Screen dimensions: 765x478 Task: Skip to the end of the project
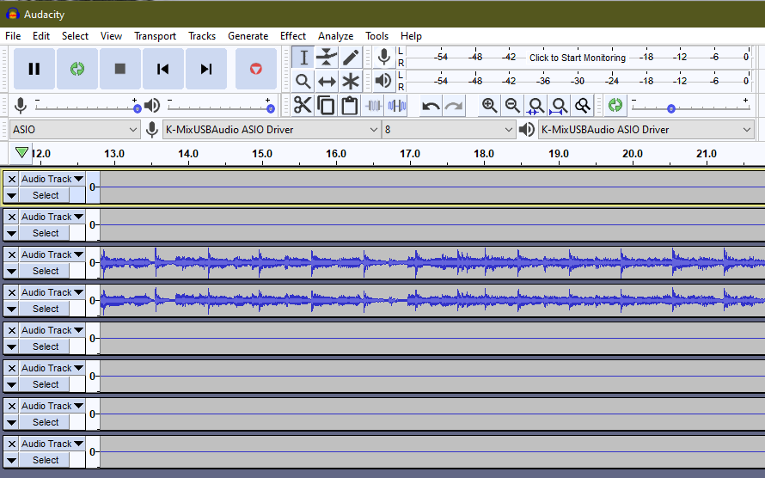(206, 69)
